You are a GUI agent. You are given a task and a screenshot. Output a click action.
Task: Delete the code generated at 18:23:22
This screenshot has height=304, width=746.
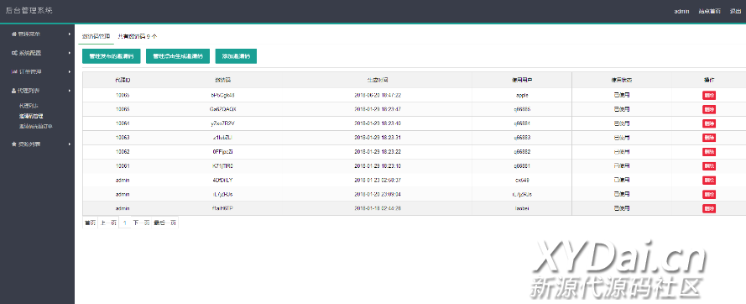point(709,152)
